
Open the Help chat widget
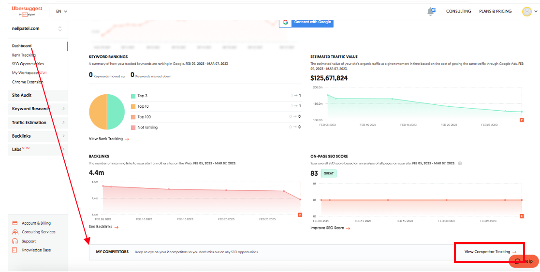point(524,261)
